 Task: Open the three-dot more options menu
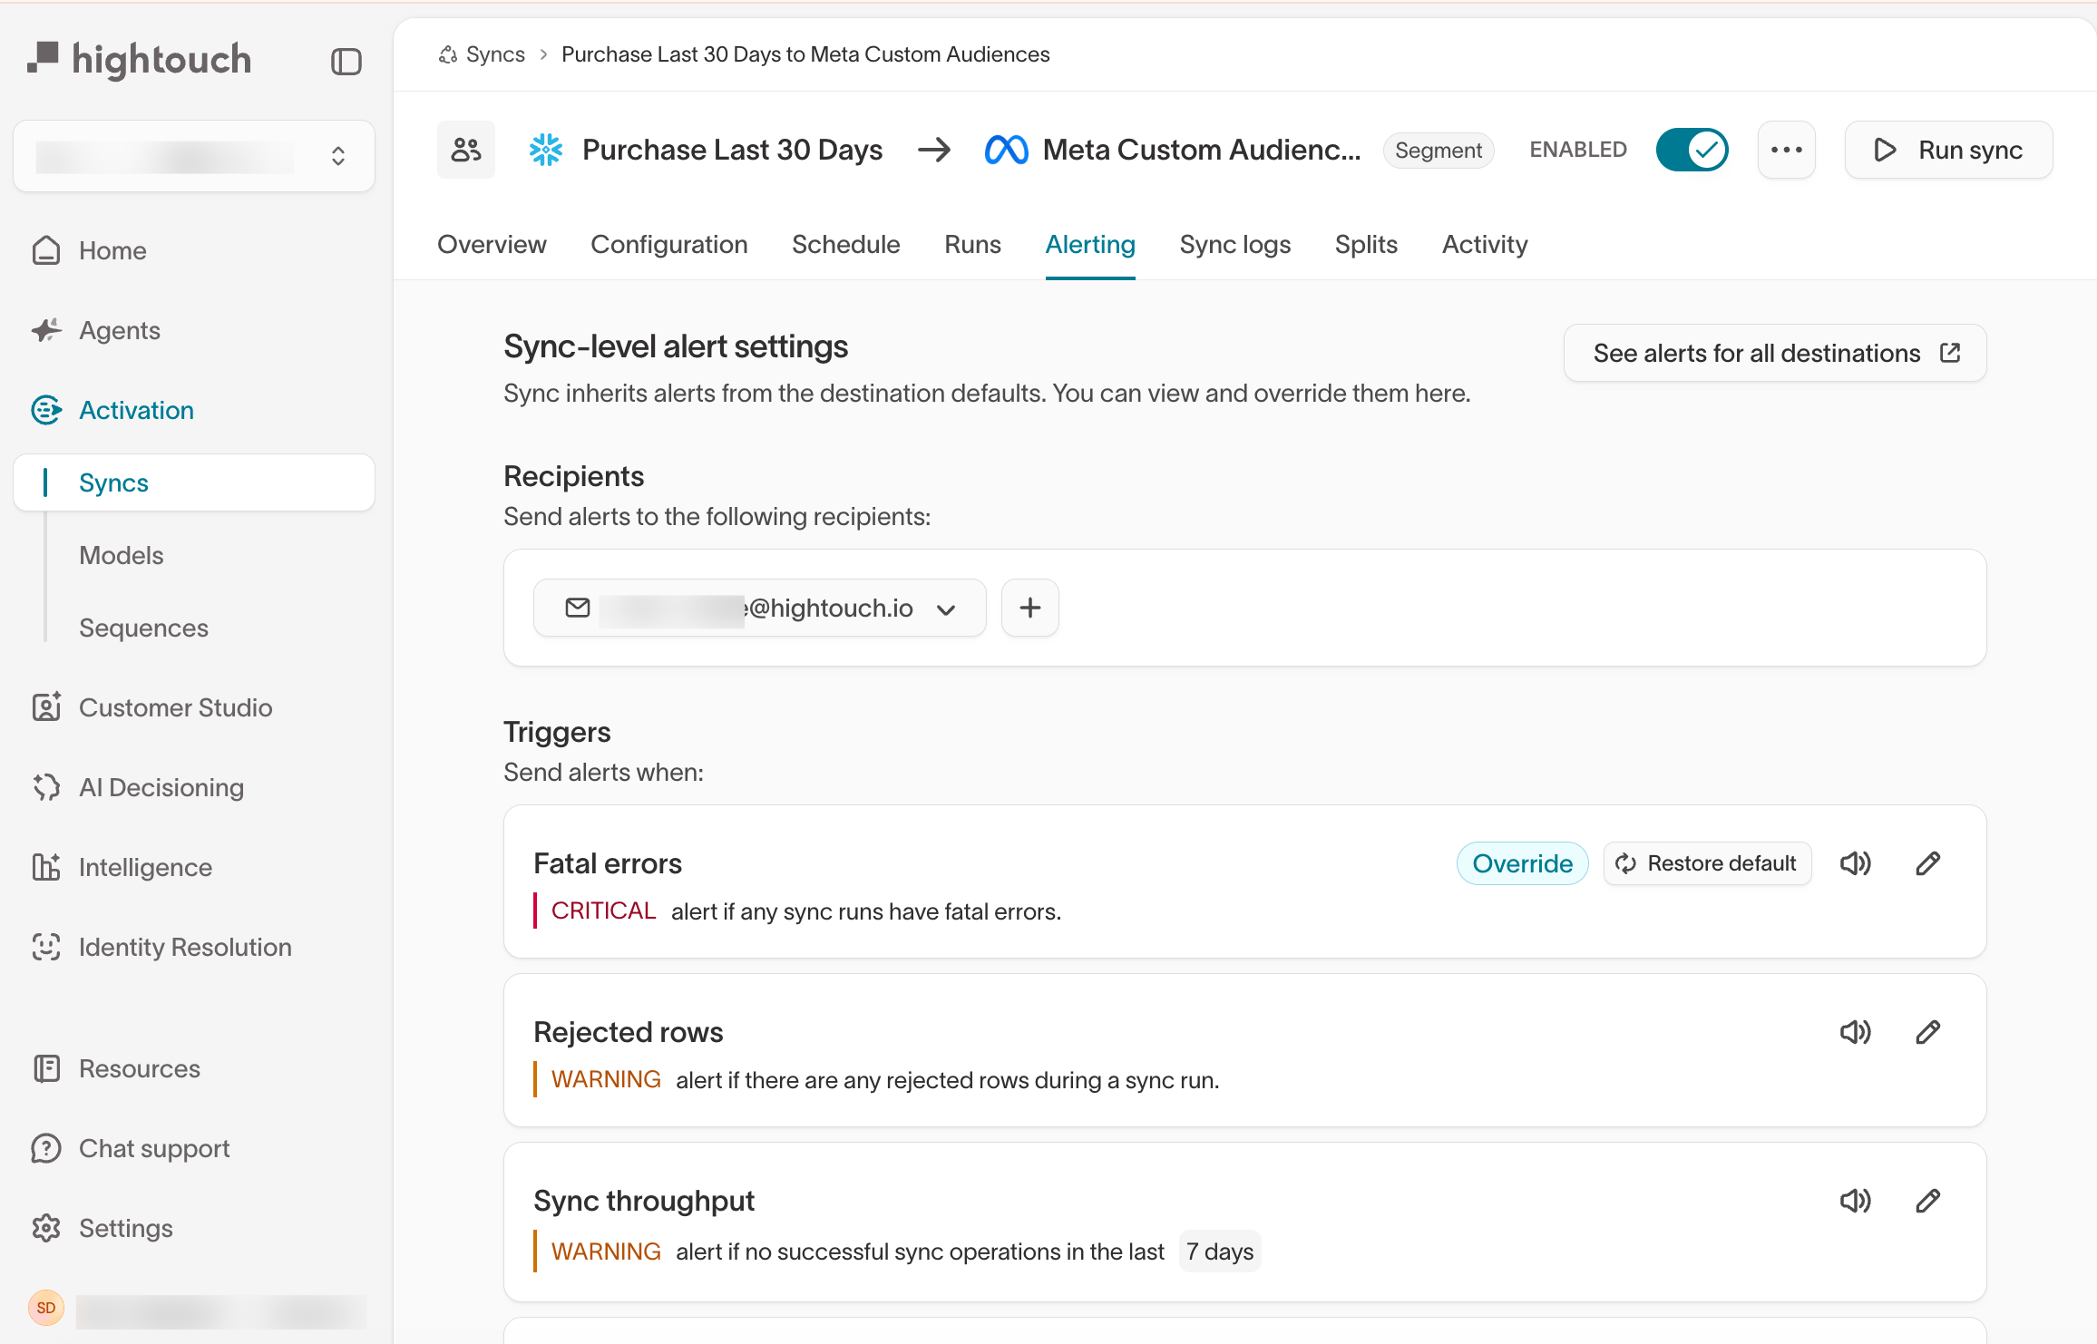1787,150
